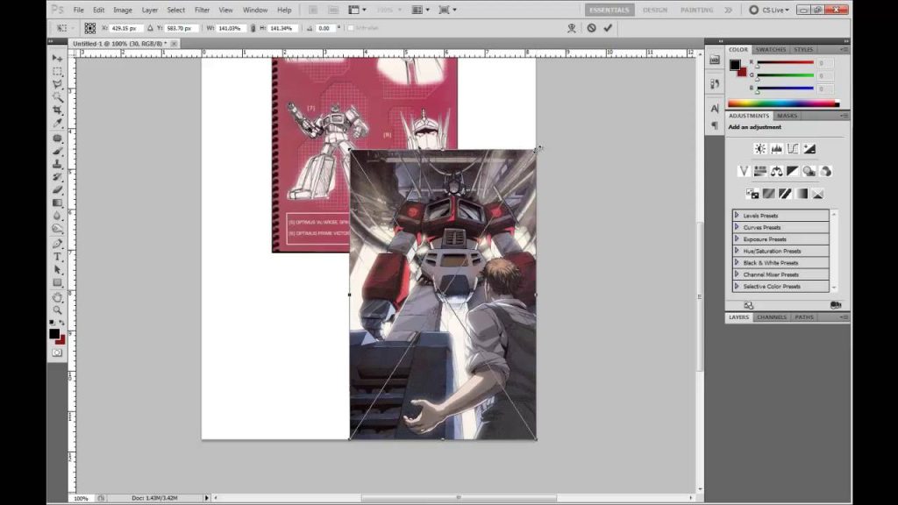The width and height of the screenshot is (898, 505).
Task: Switch to the Essentials workspace
Action: pos(609,10)
